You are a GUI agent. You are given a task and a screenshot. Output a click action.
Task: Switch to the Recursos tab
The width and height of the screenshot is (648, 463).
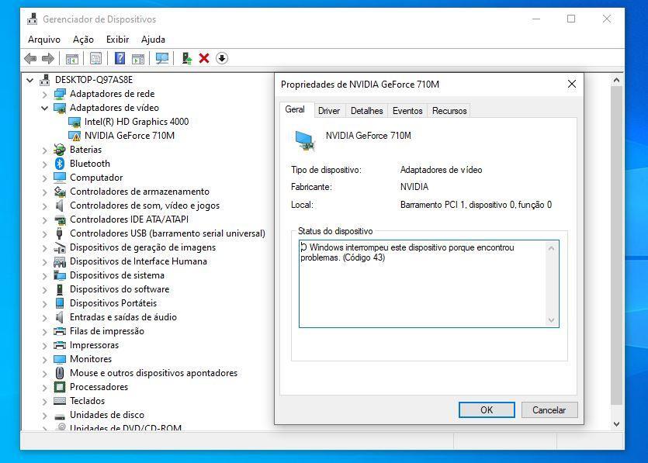(x=449, y=111)
